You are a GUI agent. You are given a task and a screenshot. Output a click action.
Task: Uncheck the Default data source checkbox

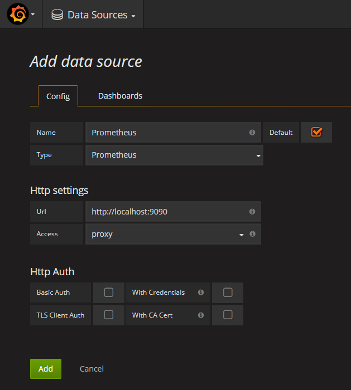point(316,132)
